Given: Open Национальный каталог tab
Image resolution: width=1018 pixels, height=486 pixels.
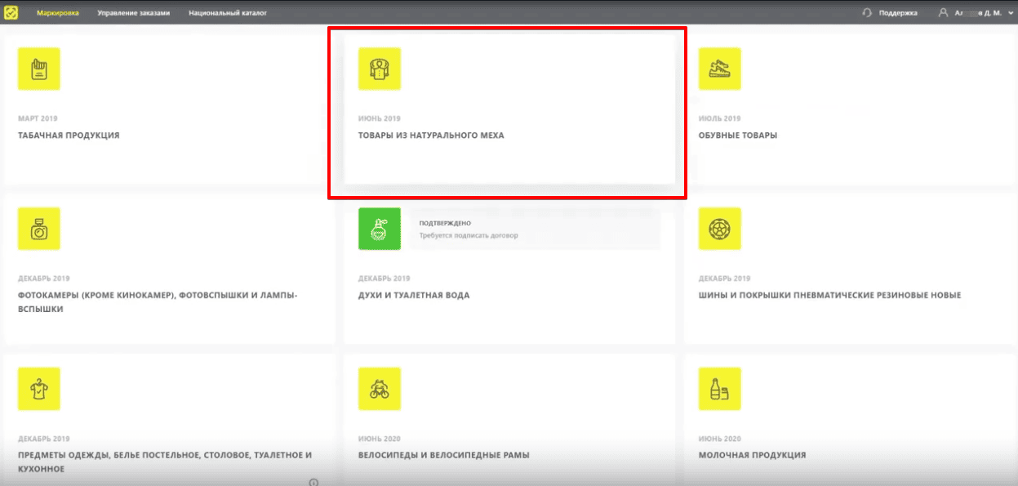Looking at the screenshot, I should pos(228,13).
